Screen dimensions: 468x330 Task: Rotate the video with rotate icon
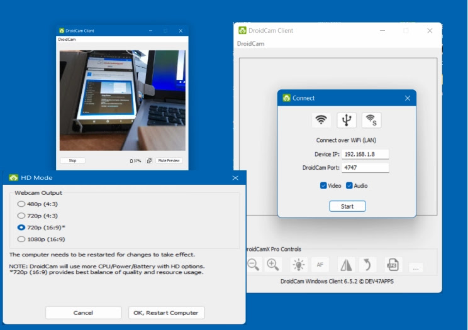(x=367, y=265)
